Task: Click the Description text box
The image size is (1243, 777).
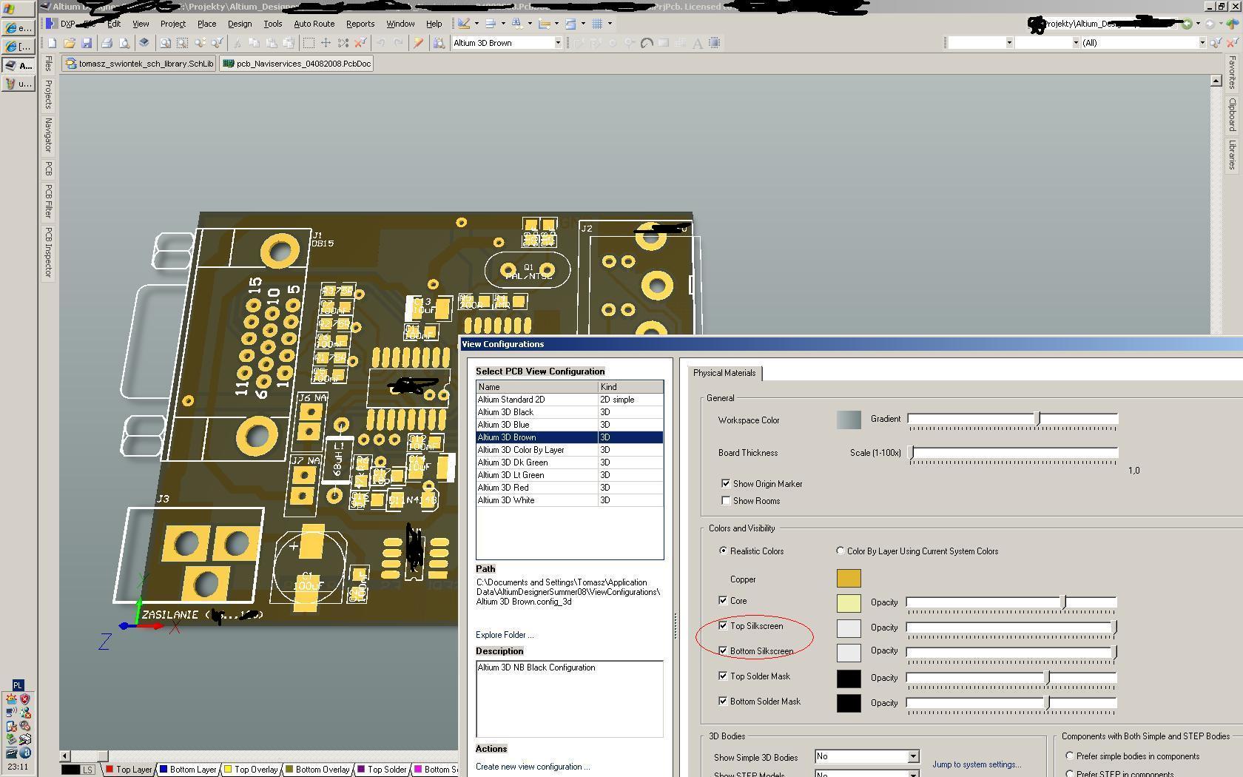Action: coord(570,699)
